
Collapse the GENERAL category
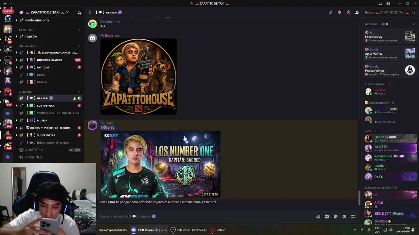[x=27, y=92]
